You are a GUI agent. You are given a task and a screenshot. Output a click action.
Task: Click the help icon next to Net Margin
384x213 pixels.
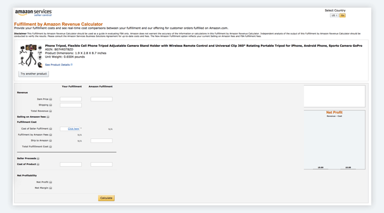point(51,188)
